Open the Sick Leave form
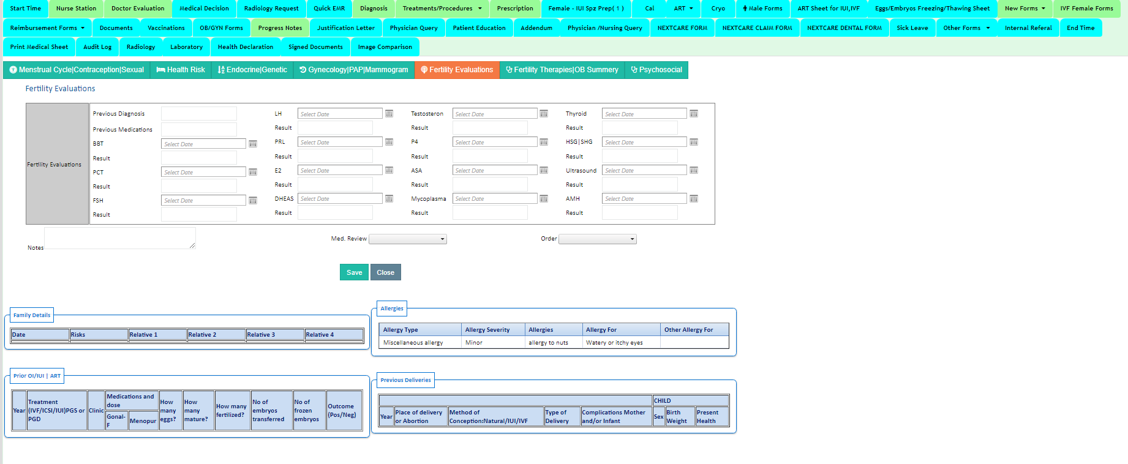The image size is (1128, 464). [912, 28]
